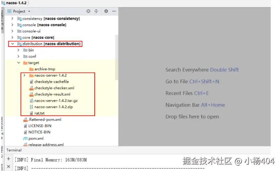Expand the consistency module folder
Screen dimensions: 280x171
tap(12, 18)
